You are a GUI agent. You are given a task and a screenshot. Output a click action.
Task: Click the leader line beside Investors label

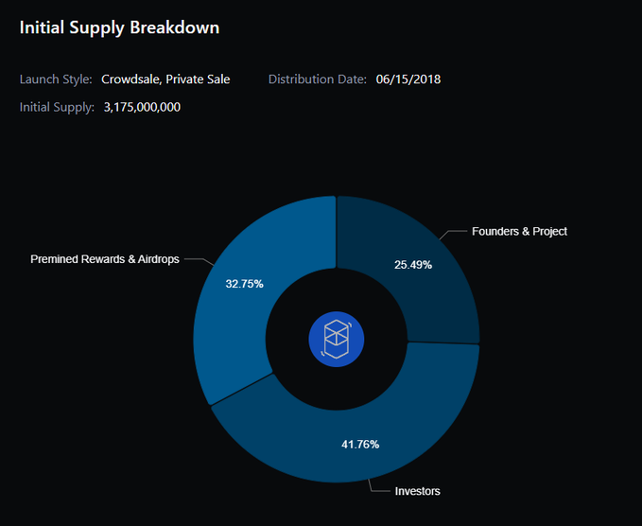coord(378,489)
